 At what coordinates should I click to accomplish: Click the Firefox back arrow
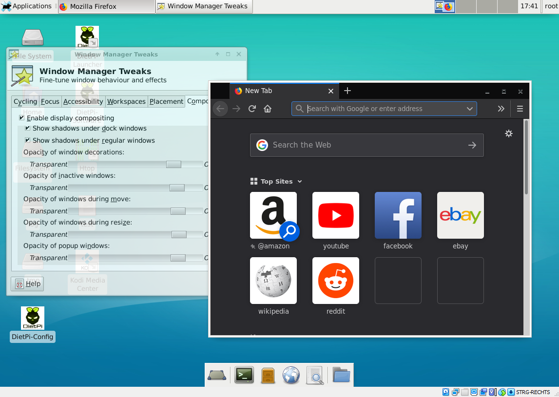[220, 109]
